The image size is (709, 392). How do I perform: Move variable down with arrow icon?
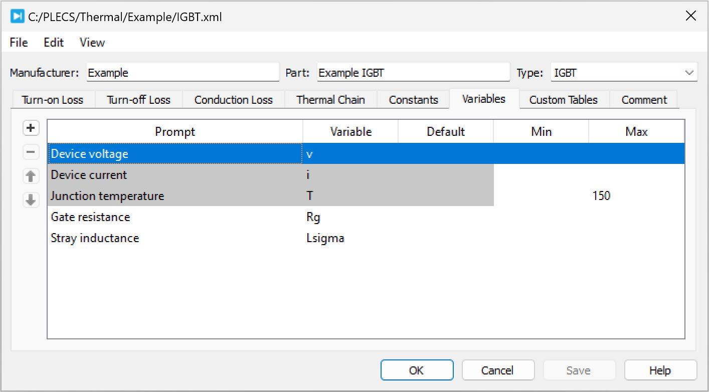(x=31, y=200)
